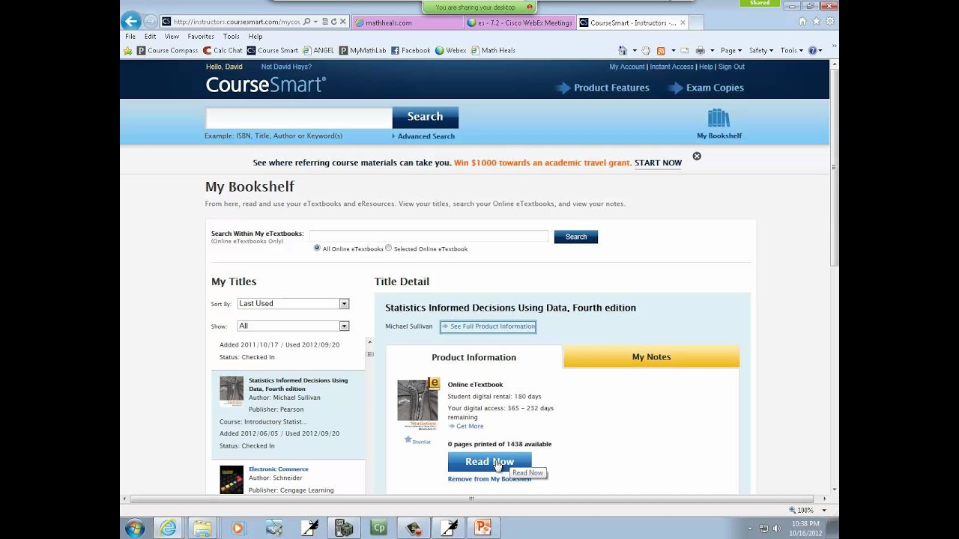Screen dimensions: 959x539
Task: Open PowerPoint on the taskbar
Action: (483, 528)
